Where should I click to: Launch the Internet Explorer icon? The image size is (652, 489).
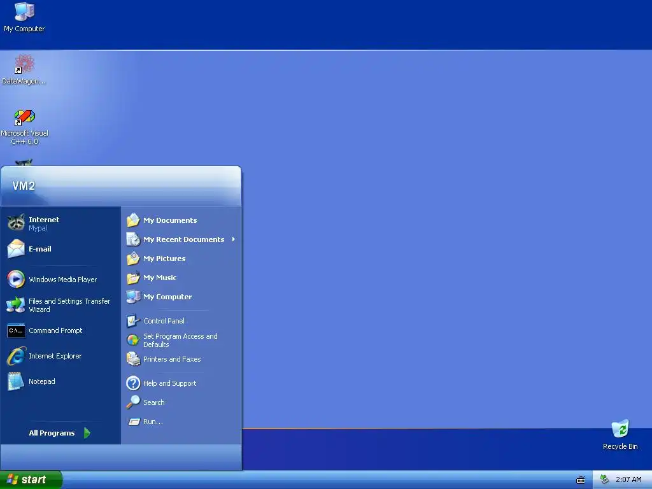(16, 356)
